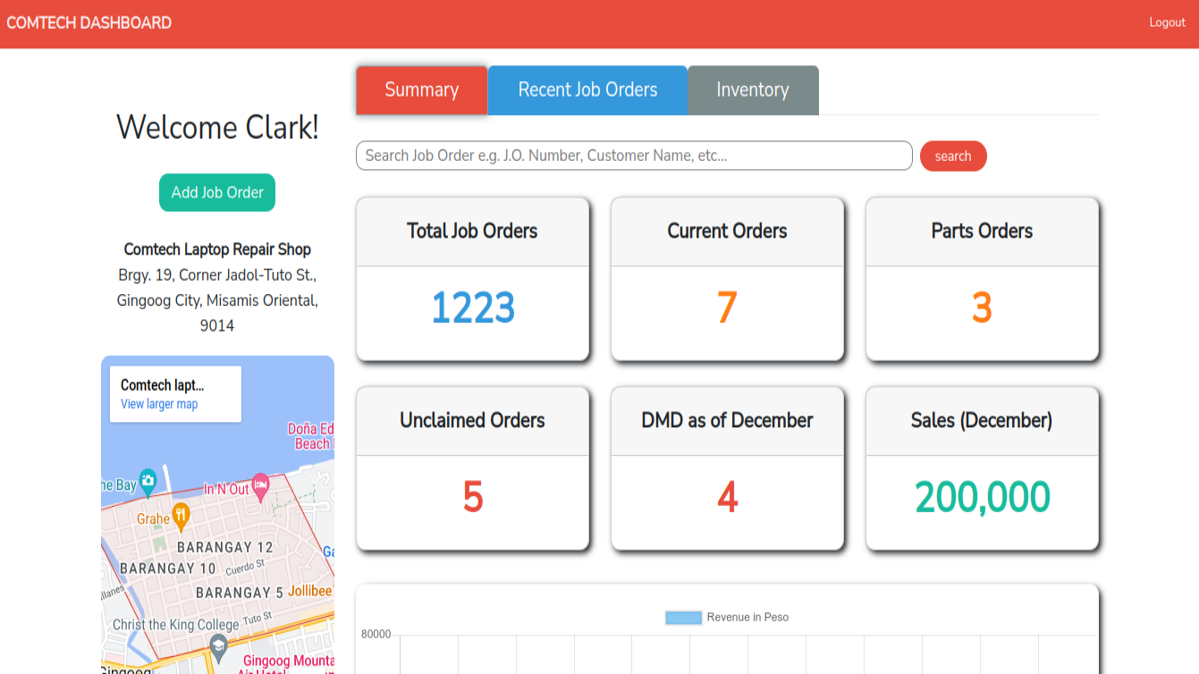This screenshot has width=1199, height=674.
Task: Click the Total Job Orders card header
Action: (x=473, y=232)
